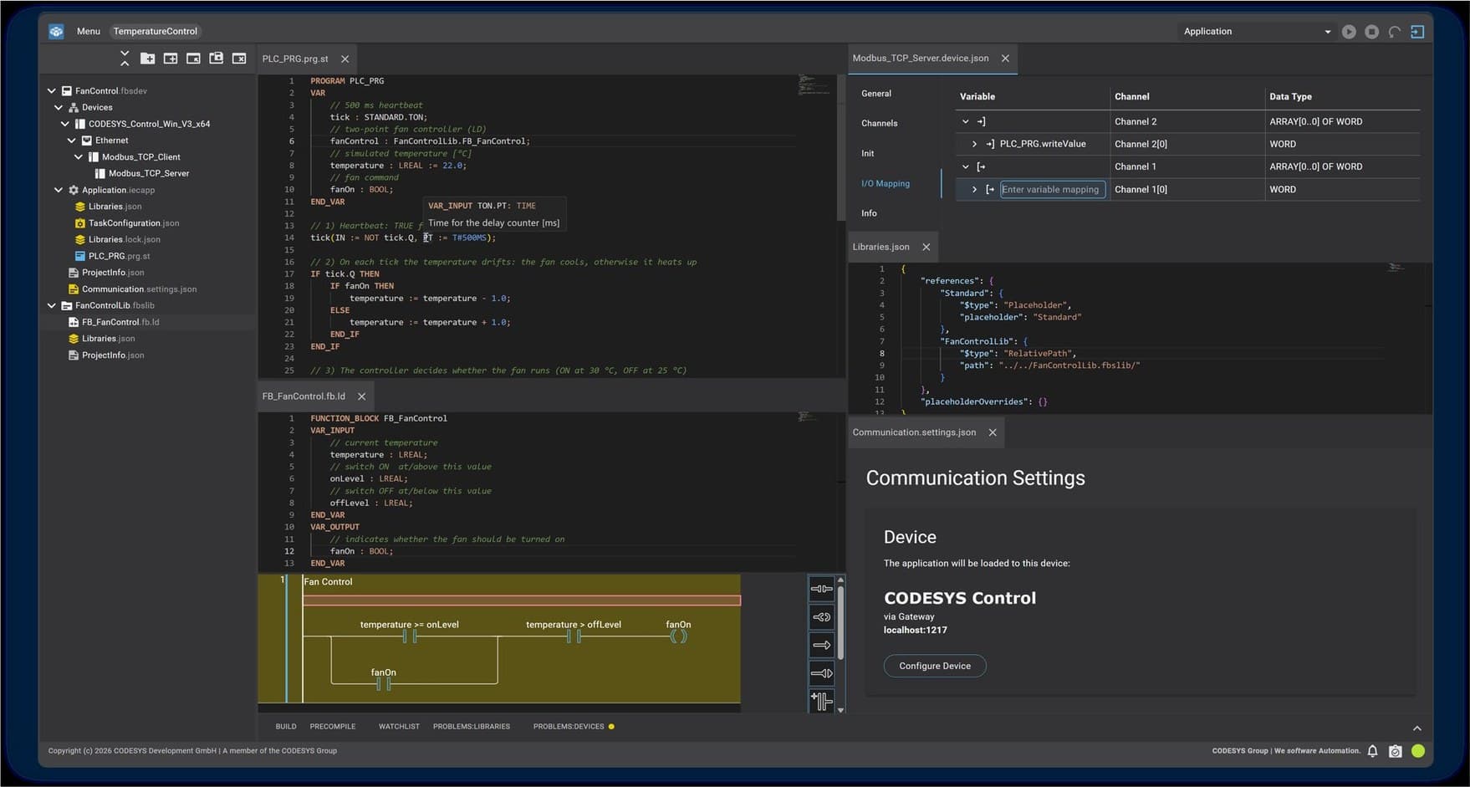The image size is (1470, 787).
Task: Stop the application with stop button
Action: [x=1371, y=31]
